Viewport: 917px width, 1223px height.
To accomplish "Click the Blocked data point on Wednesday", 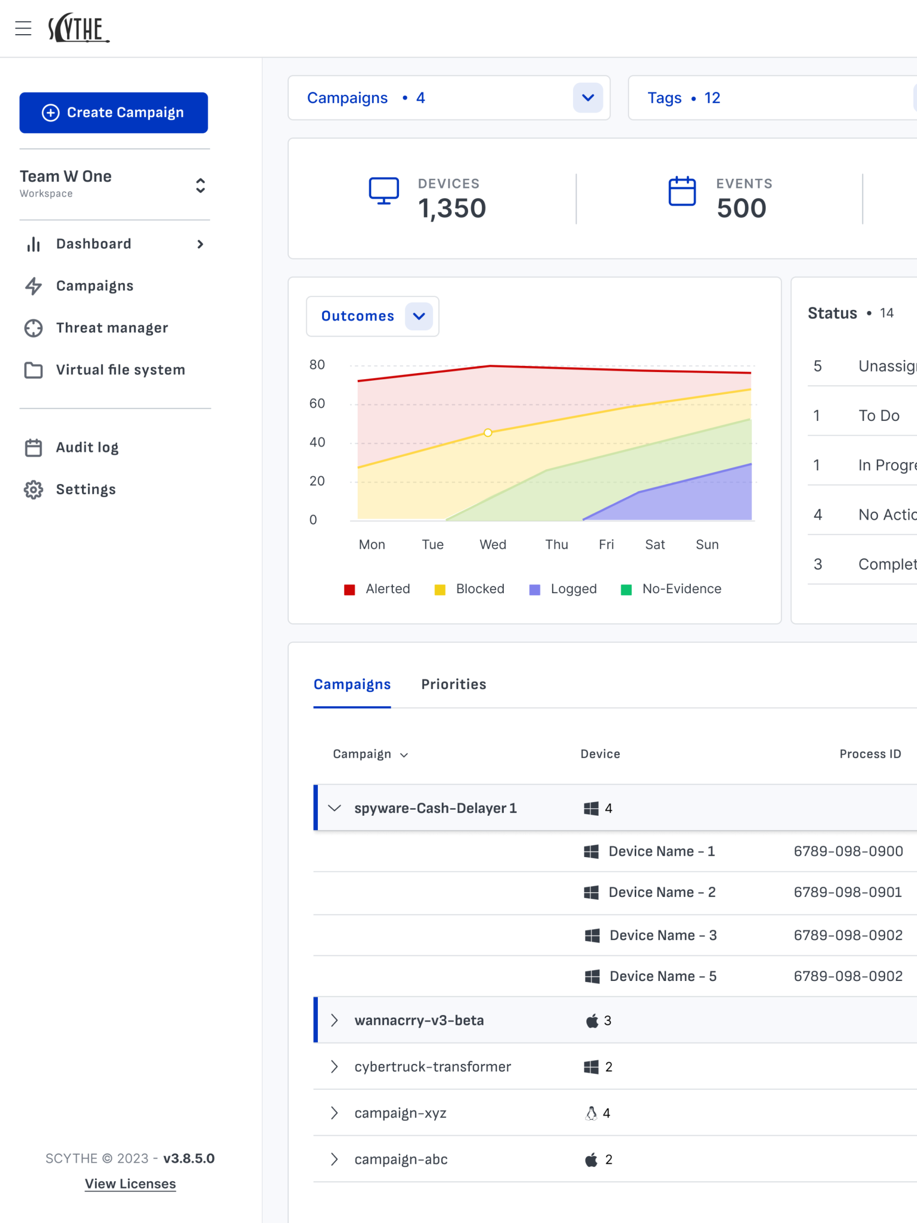I will [x=488, y=433].
